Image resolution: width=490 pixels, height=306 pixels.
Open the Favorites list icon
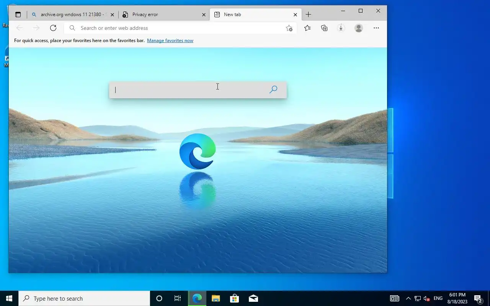pyautogui.click(x=307, y=28)
